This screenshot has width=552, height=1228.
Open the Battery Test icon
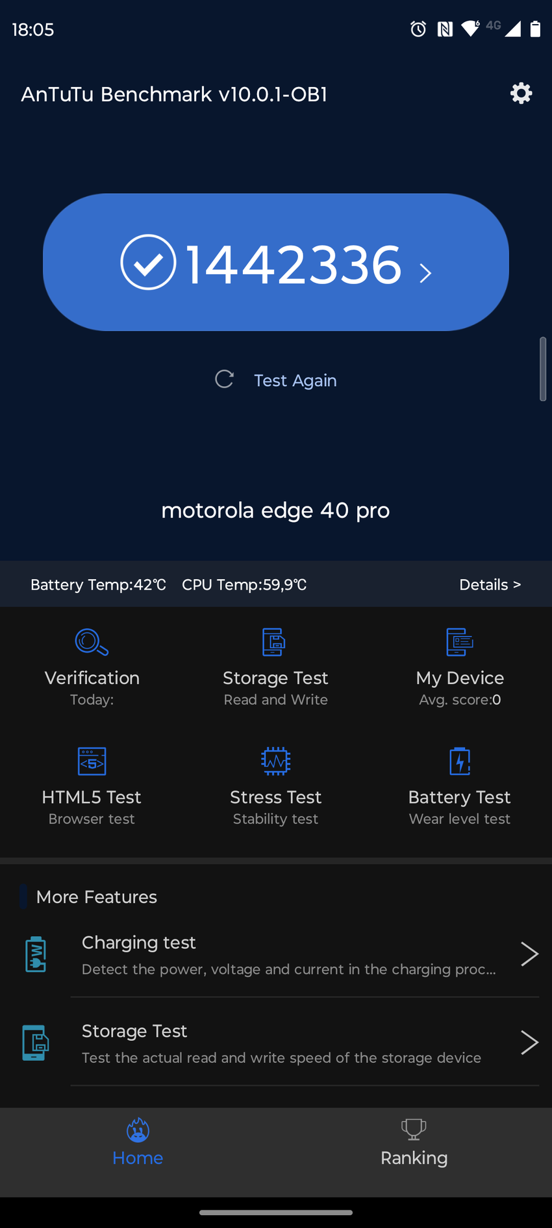coord(460,761)
